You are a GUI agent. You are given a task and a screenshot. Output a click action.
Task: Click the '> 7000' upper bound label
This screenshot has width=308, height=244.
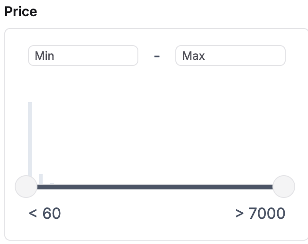[x=260, y=213]
